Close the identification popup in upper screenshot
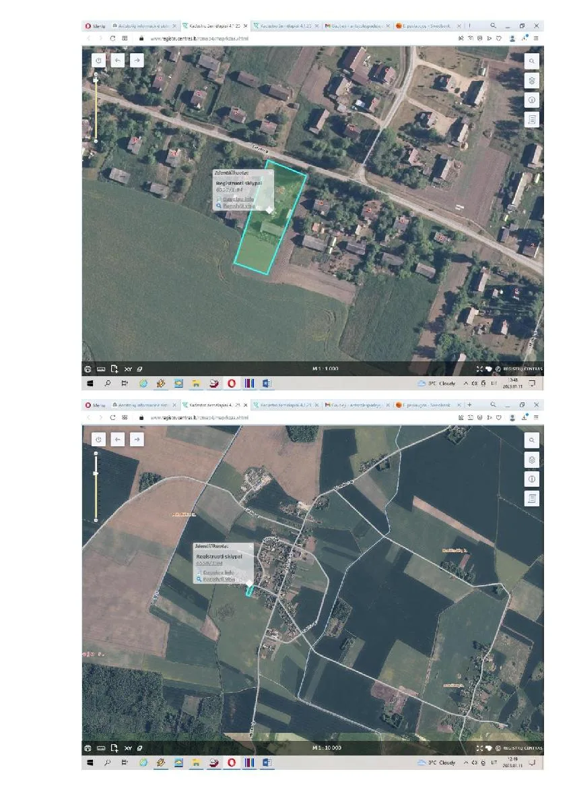571x809 pixels. click(270, 173)
